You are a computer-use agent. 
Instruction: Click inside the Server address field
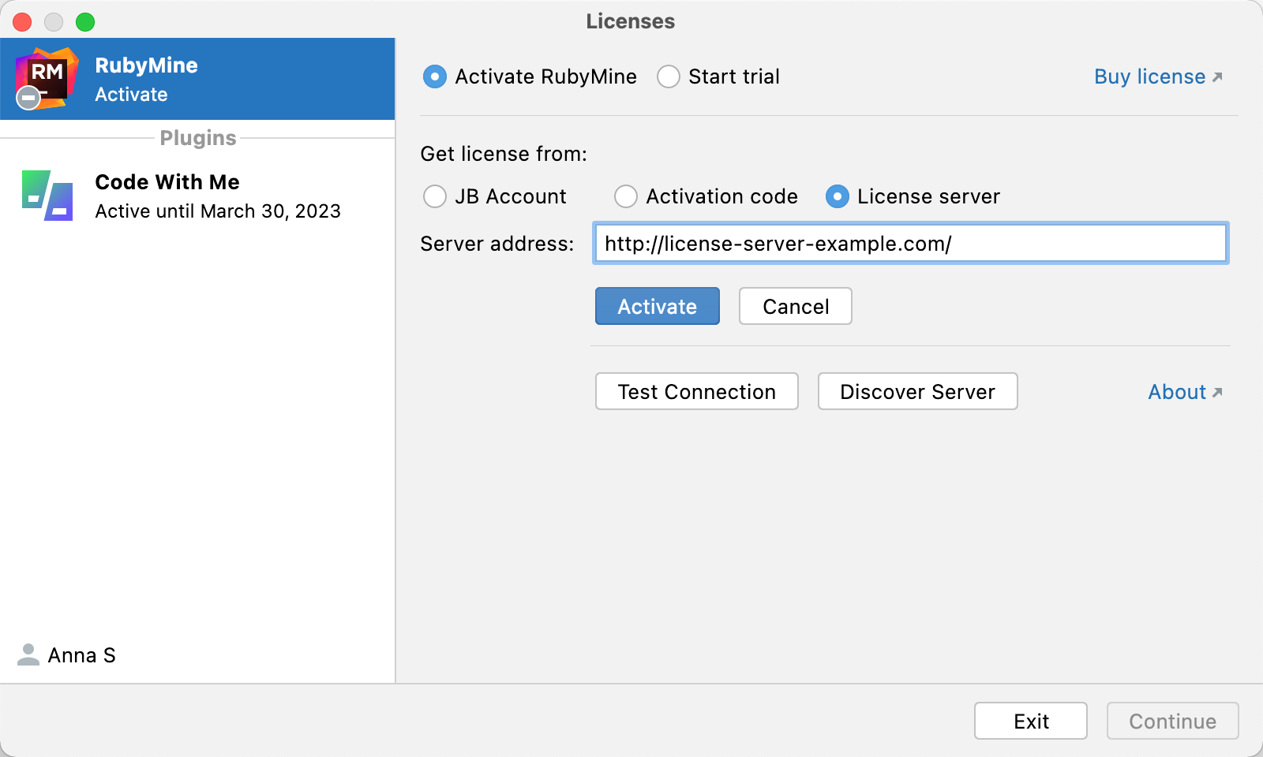(x=911, y=244)
